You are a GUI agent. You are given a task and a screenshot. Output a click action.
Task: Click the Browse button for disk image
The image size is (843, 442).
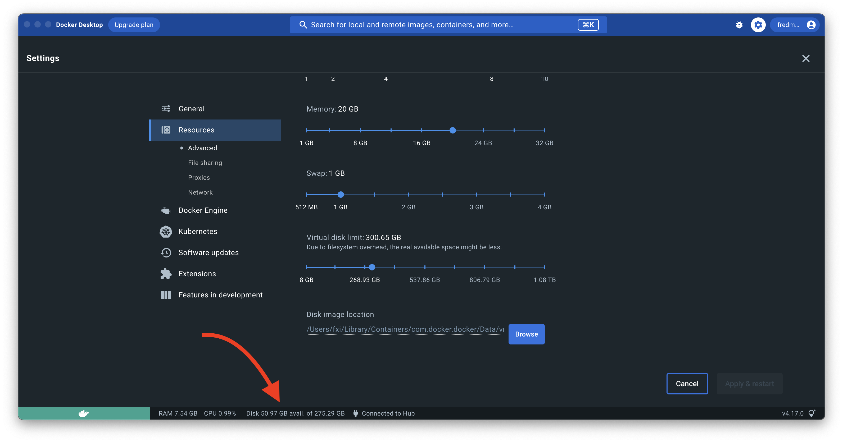[x=526, y=334]
